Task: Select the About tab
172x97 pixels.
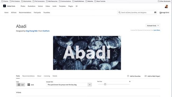Action: point(39,76)
